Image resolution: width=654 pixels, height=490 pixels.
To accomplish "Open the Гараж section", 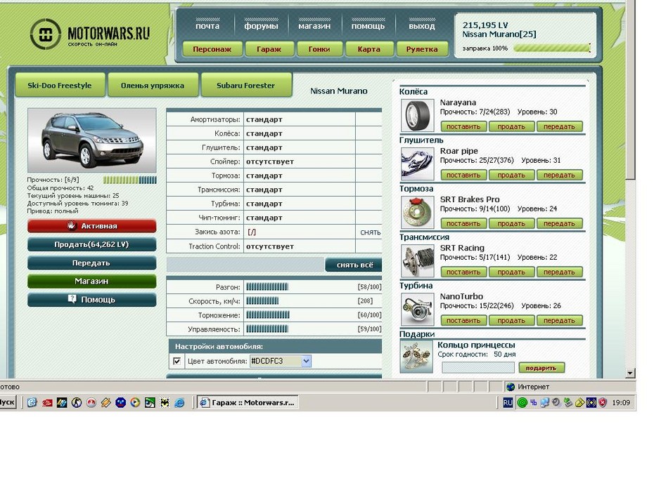I will click(269, 49).
